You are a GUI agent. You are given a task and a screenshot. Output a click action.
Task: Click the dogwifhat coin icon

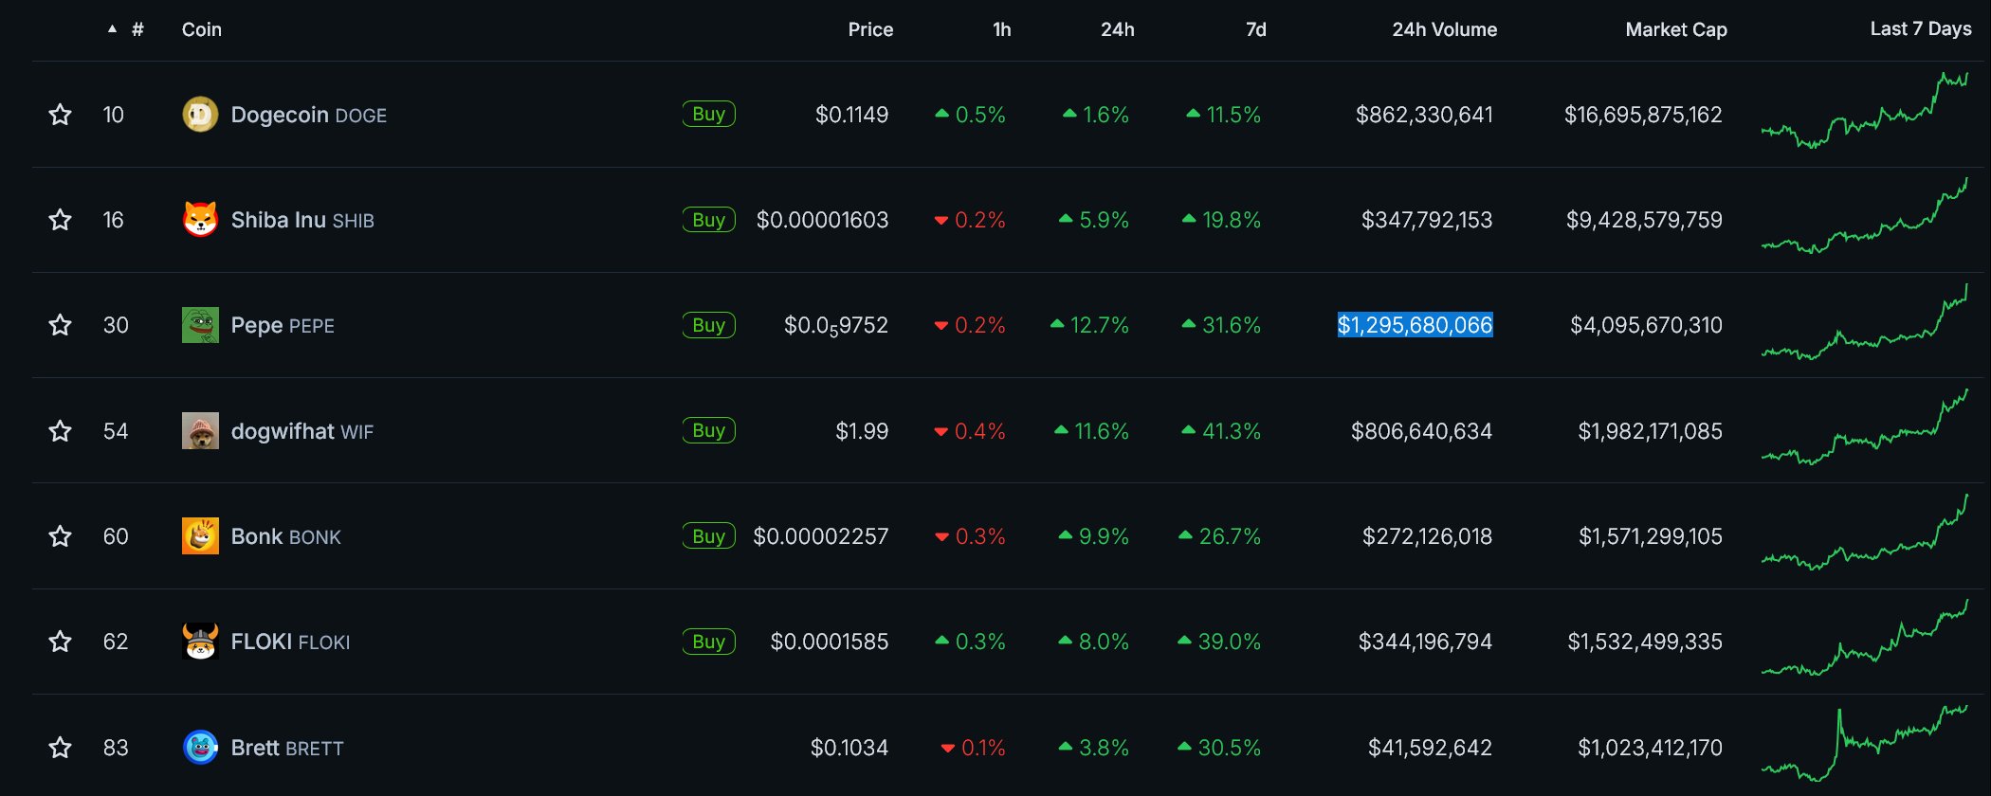tap(200, 431)
